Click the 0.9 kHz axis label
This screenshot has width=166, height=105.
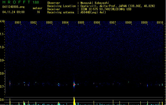(x=2, y=60)
